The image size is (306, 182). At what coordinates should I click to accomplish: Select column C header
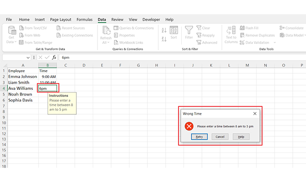pos(65,65)
